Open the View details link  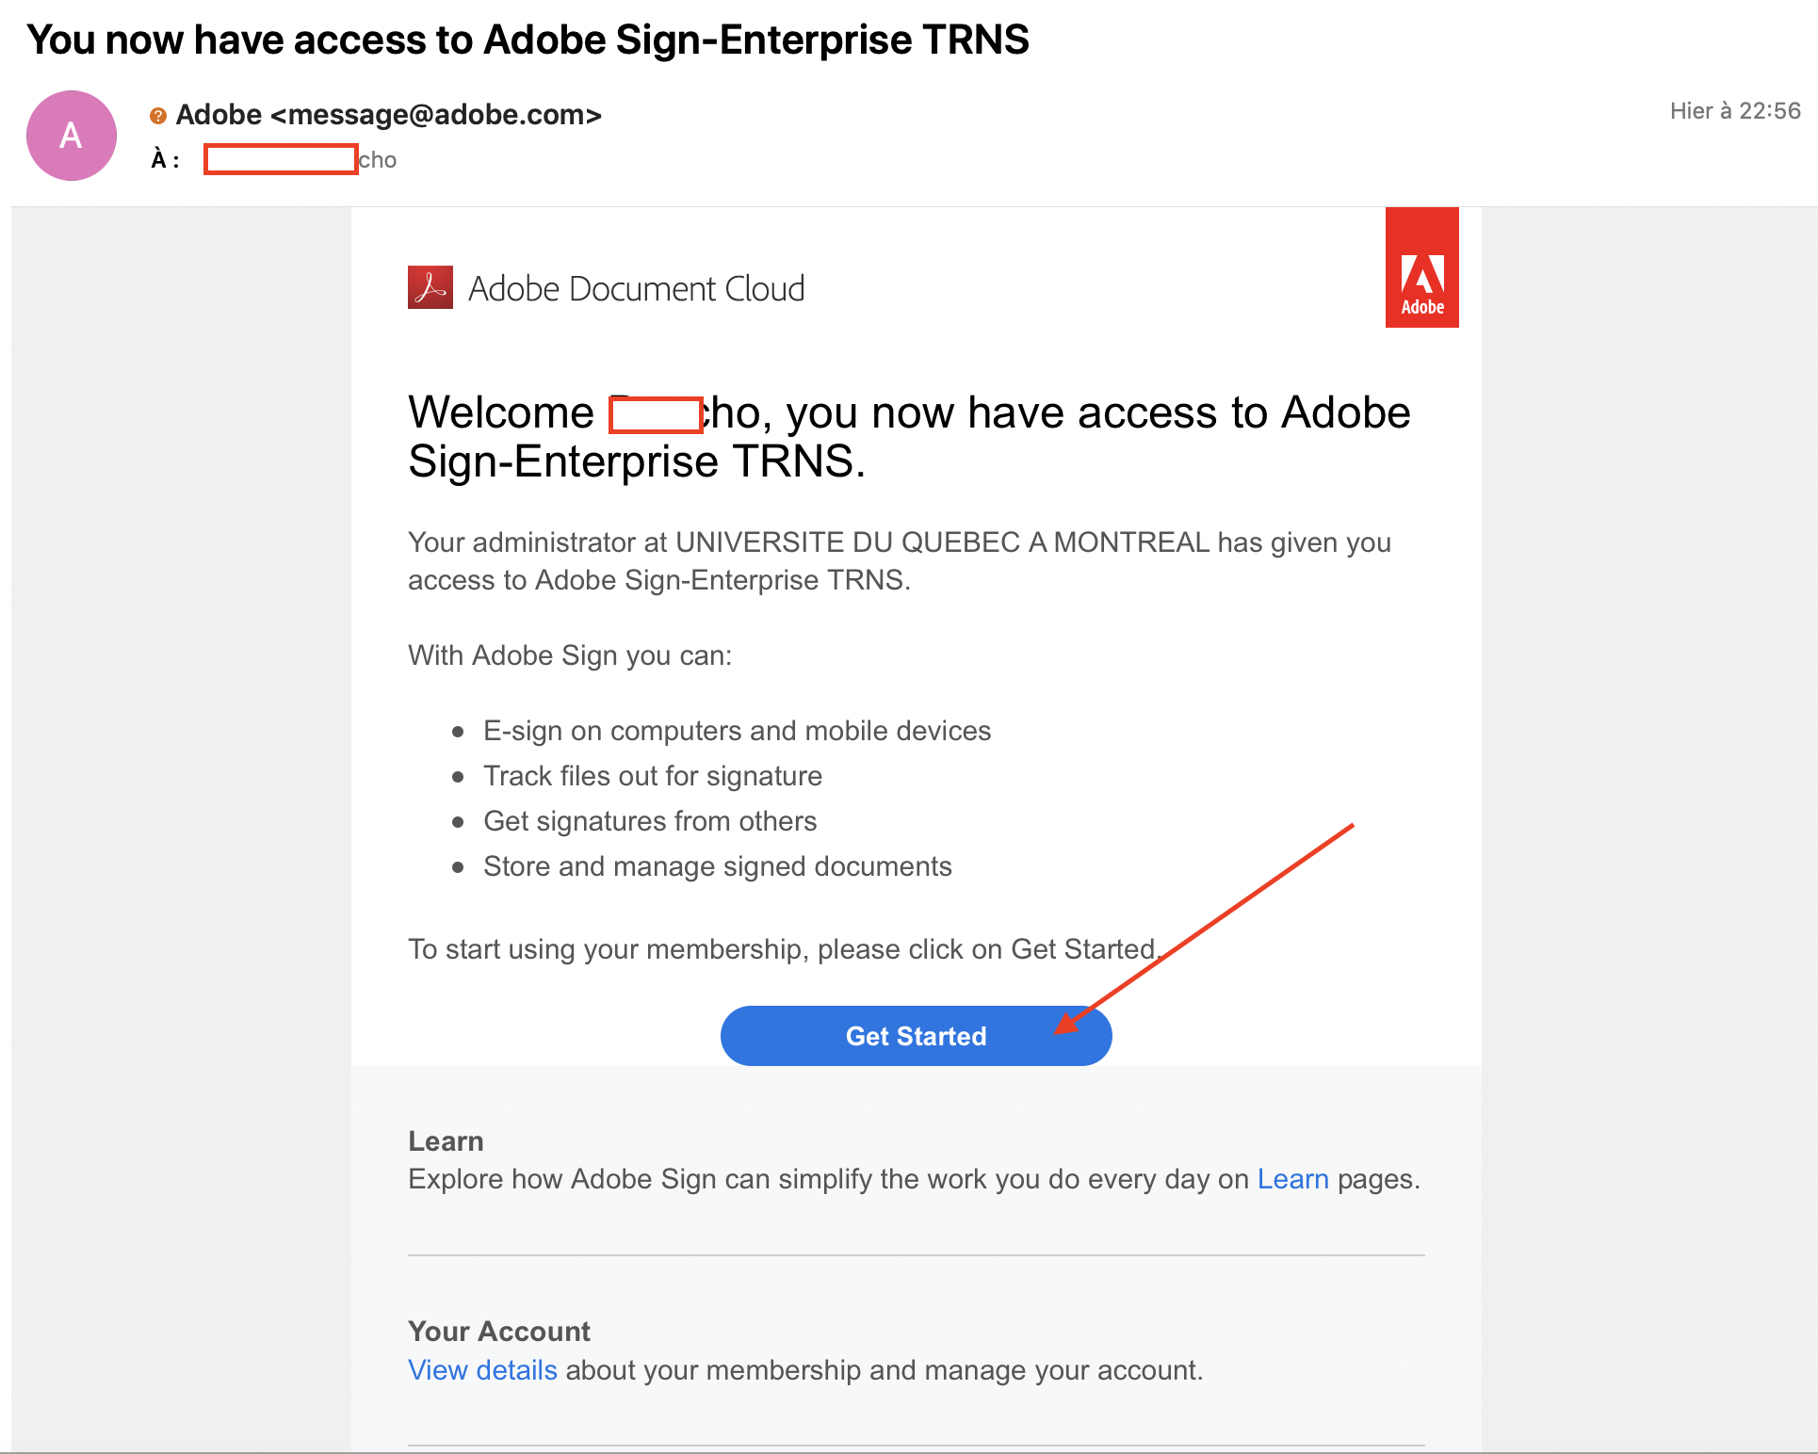[482, 1370]
